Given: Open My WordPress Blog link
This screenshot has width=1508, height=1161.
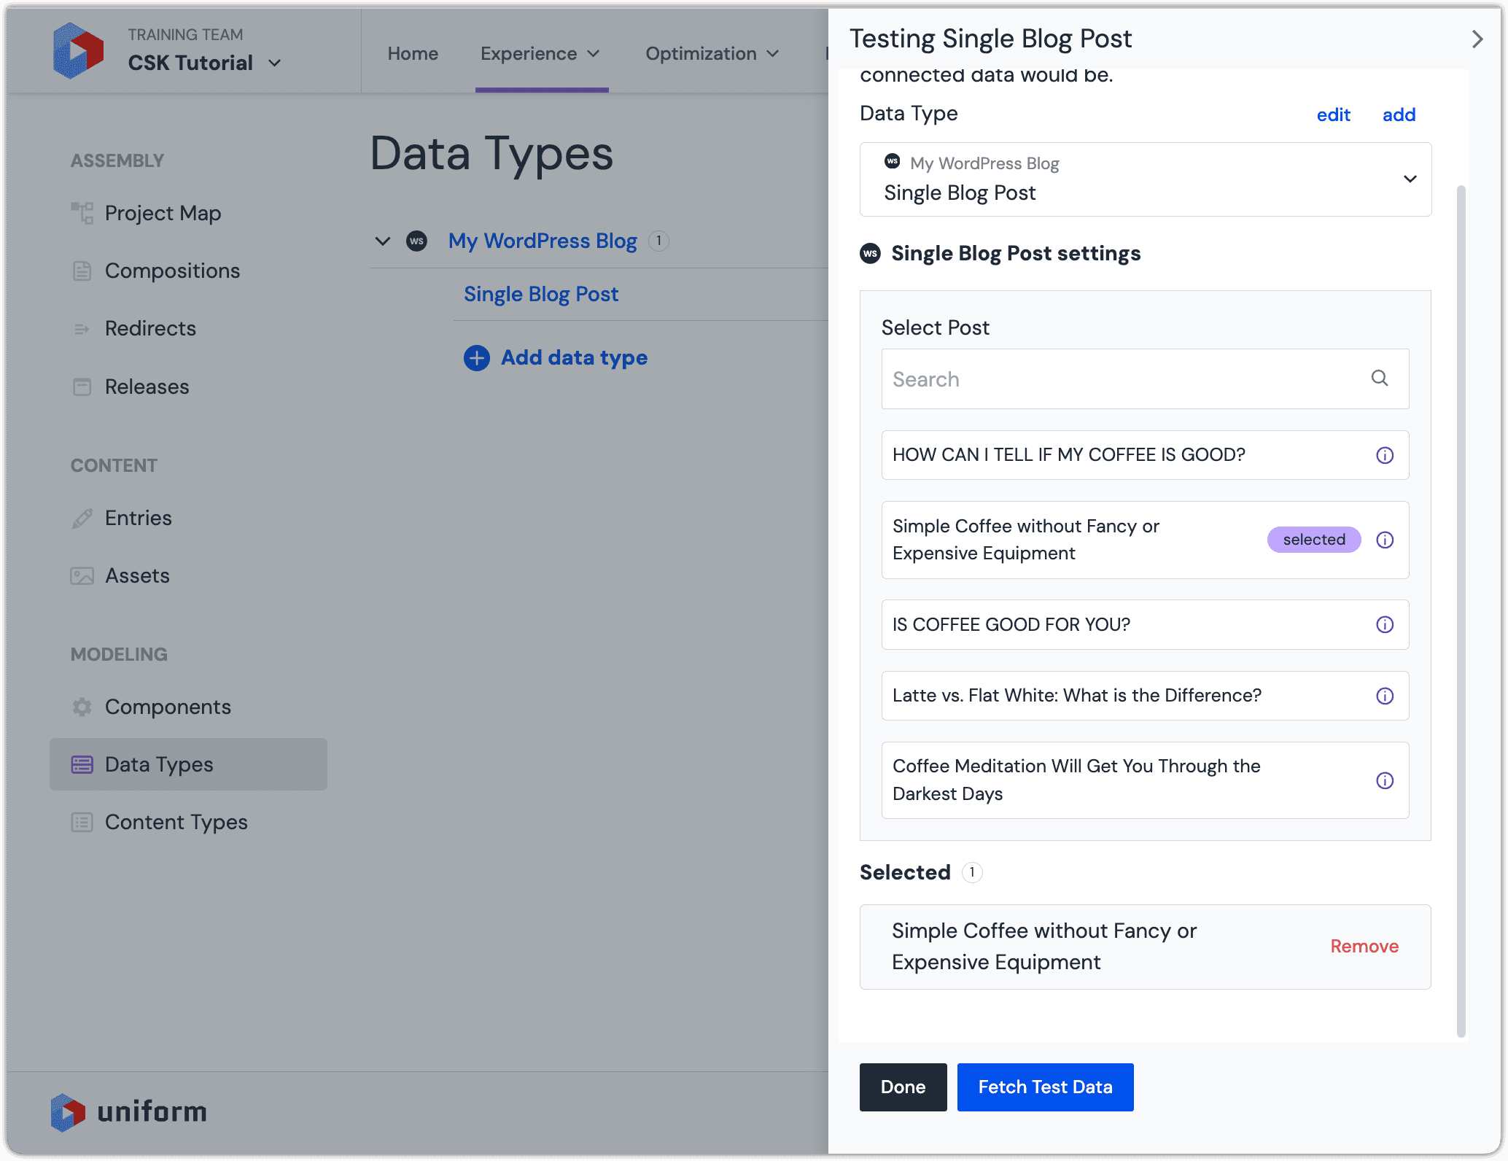Looking at the screenshot, I should tap(543, 241).
